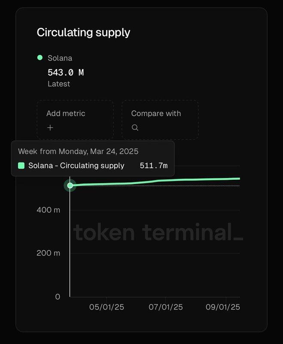The image size is (283, 344).
Task: Click the green dot beside Solana
Action: point(40,58)
